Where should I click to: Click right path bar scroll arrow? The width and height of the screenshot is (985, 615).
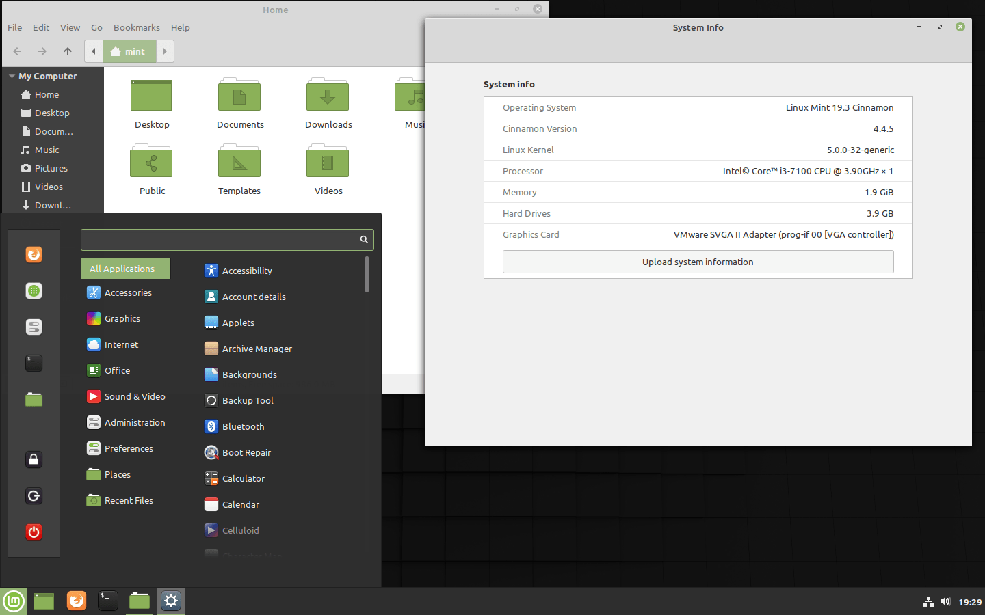coord(165,51)
